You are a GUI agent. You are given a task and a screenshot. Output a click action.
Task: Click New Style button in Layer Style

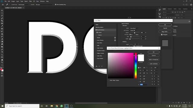pyautogui.click(x=165, y=31)
